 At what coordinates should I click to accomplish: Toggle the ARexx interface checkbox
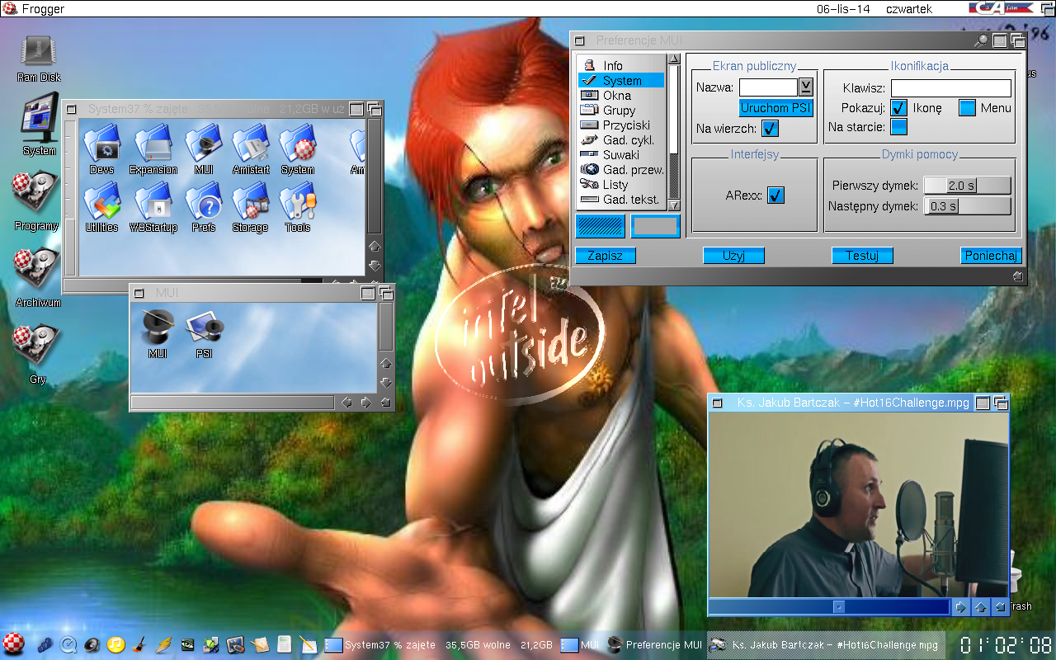click(x=775, y=195)
